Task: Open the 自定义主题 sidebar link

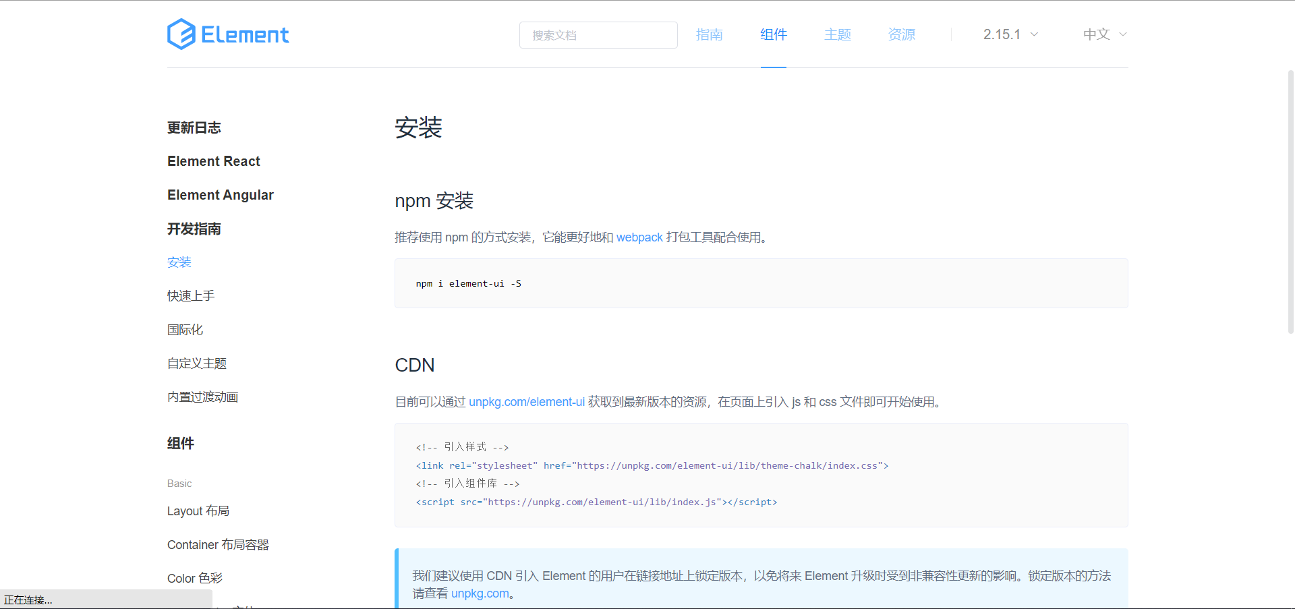Action: (x=196, y=363)
